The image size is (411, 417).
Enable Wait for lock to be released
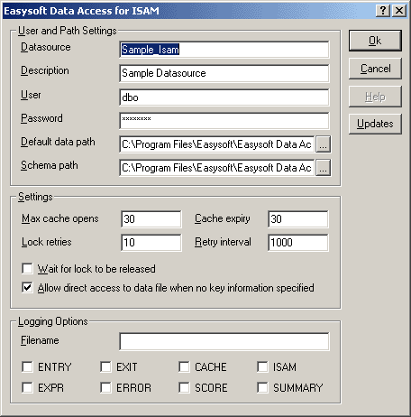pyautogui.click(x=27, y=268)
